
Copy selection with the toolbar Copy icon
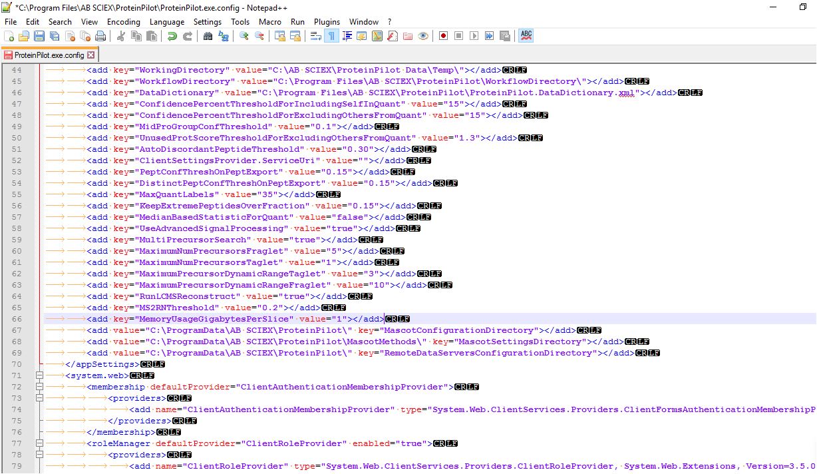[x=136, y=35]
